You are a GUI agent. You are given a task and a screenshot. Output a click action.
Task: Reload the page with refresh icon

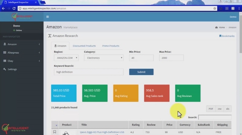tap(14, 8)
